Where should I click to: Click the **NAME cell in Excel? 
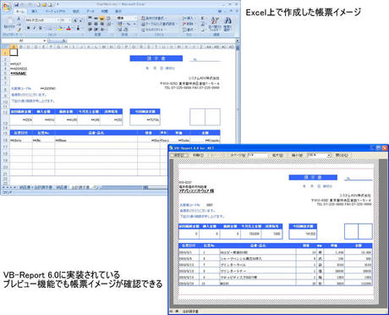[19, 74]
